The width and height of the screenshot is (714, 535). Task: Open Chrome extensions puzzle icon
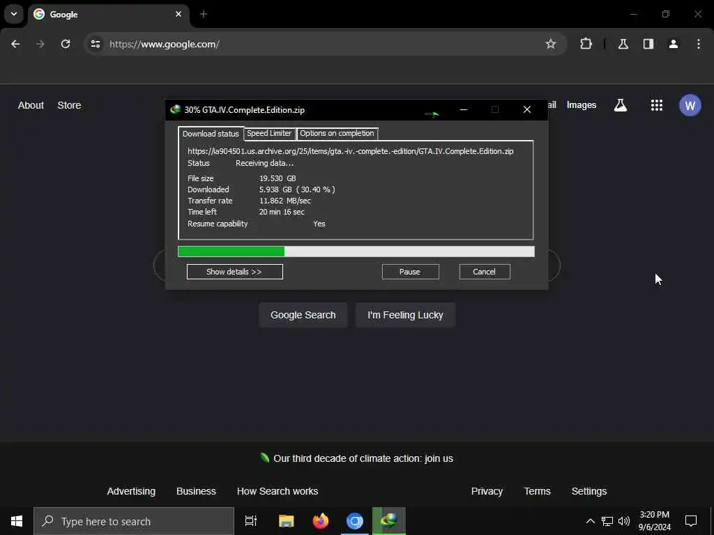click(586, 44)
